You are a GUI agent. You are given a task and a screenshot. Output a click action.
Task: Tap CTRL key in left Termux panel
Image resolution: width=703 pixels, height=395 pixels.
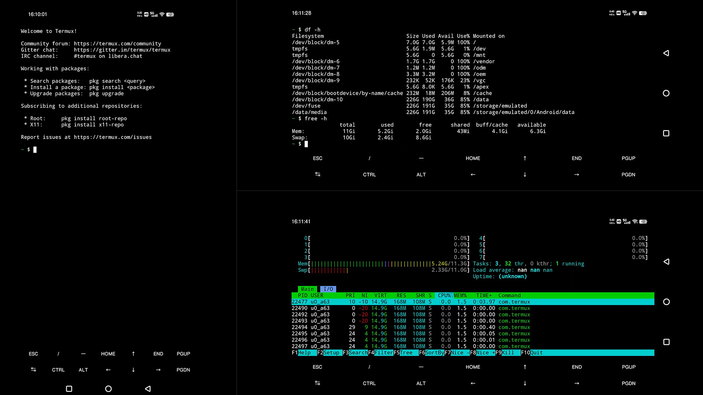coord(58,370)
